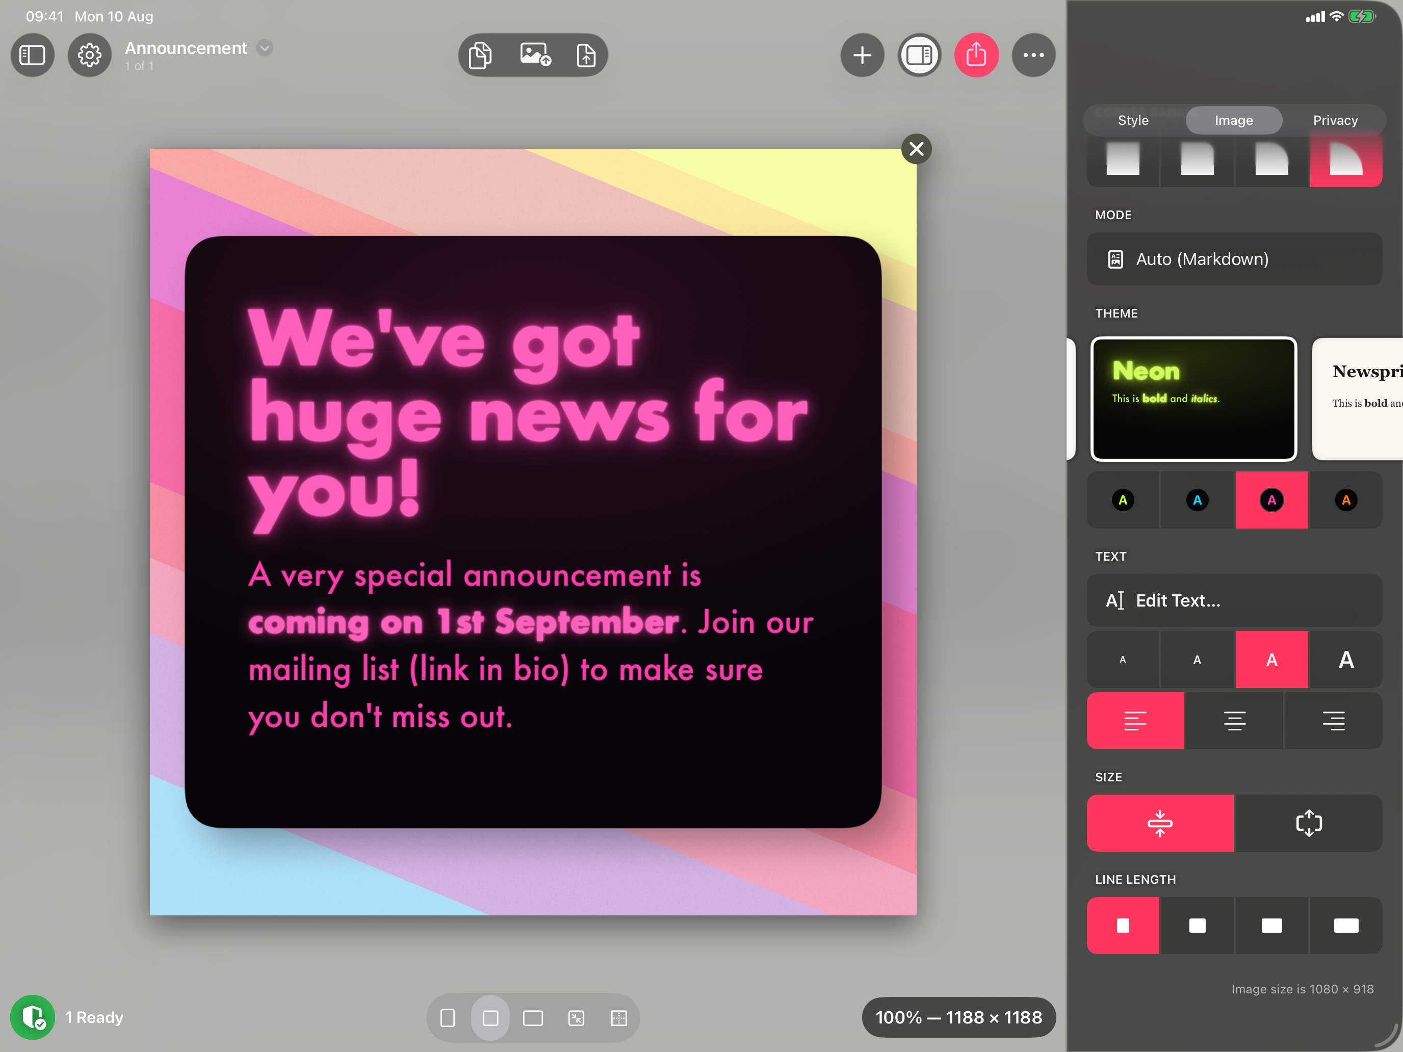Choose the second narrowest line length
This screenshot has height=1052, width=1403.
tap(1198, 926)
